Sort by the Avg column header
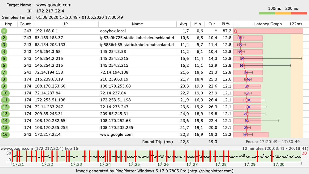The width and height of the screenshot is (309, 174). coord(183,24)
